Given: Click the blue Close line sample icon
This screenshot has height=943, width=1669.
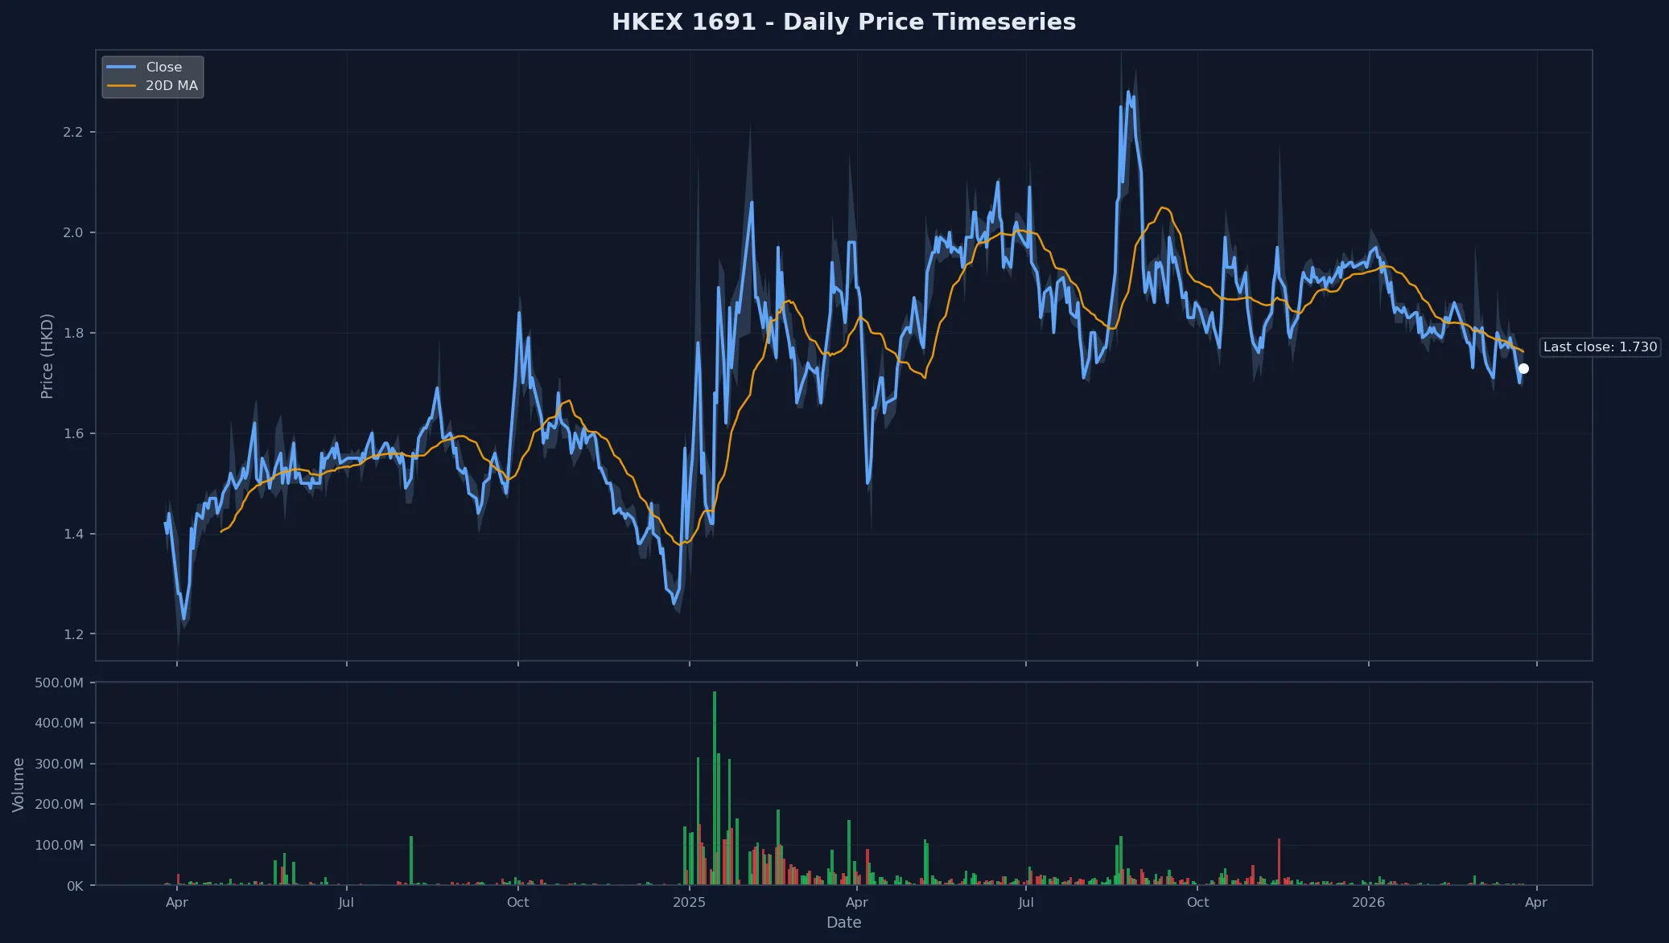Looking at the screenshot, I should 122,67.
